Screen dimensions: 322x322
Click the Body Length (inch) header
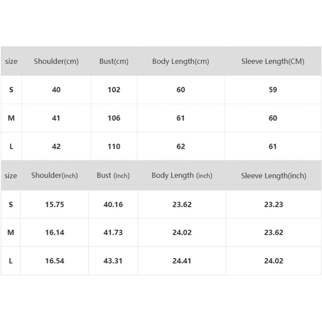182,175
